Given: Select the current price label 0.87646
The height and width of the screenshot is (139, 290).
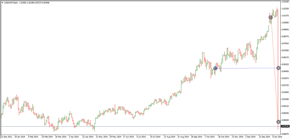Looking at the screenshot, I should point(285,126).
